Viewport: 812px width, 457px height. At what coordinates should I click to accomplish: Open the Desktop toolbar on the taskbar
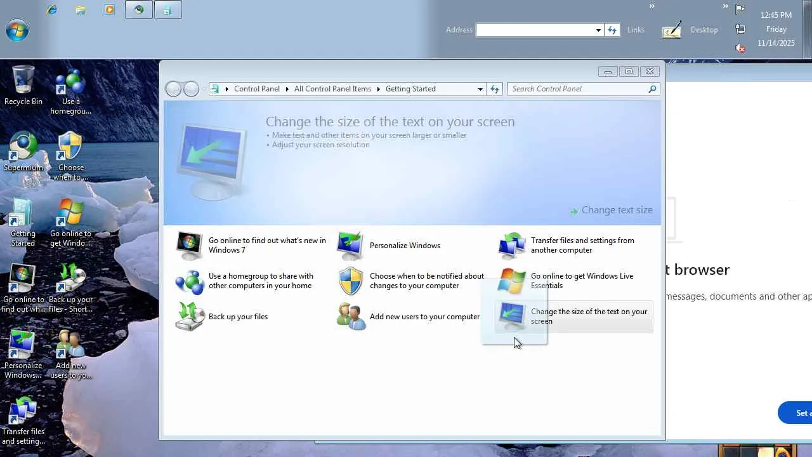point(704,30)
